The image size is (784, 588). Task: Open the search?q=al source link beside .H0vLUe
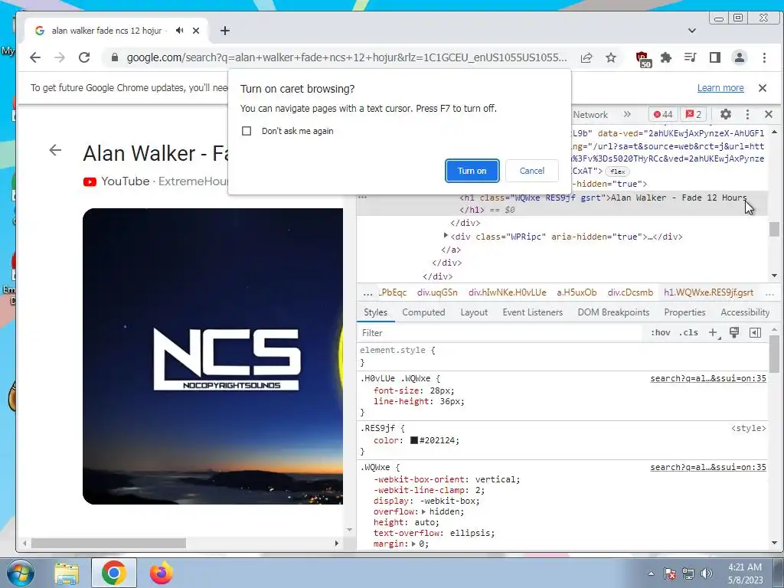tap(708, 379)
